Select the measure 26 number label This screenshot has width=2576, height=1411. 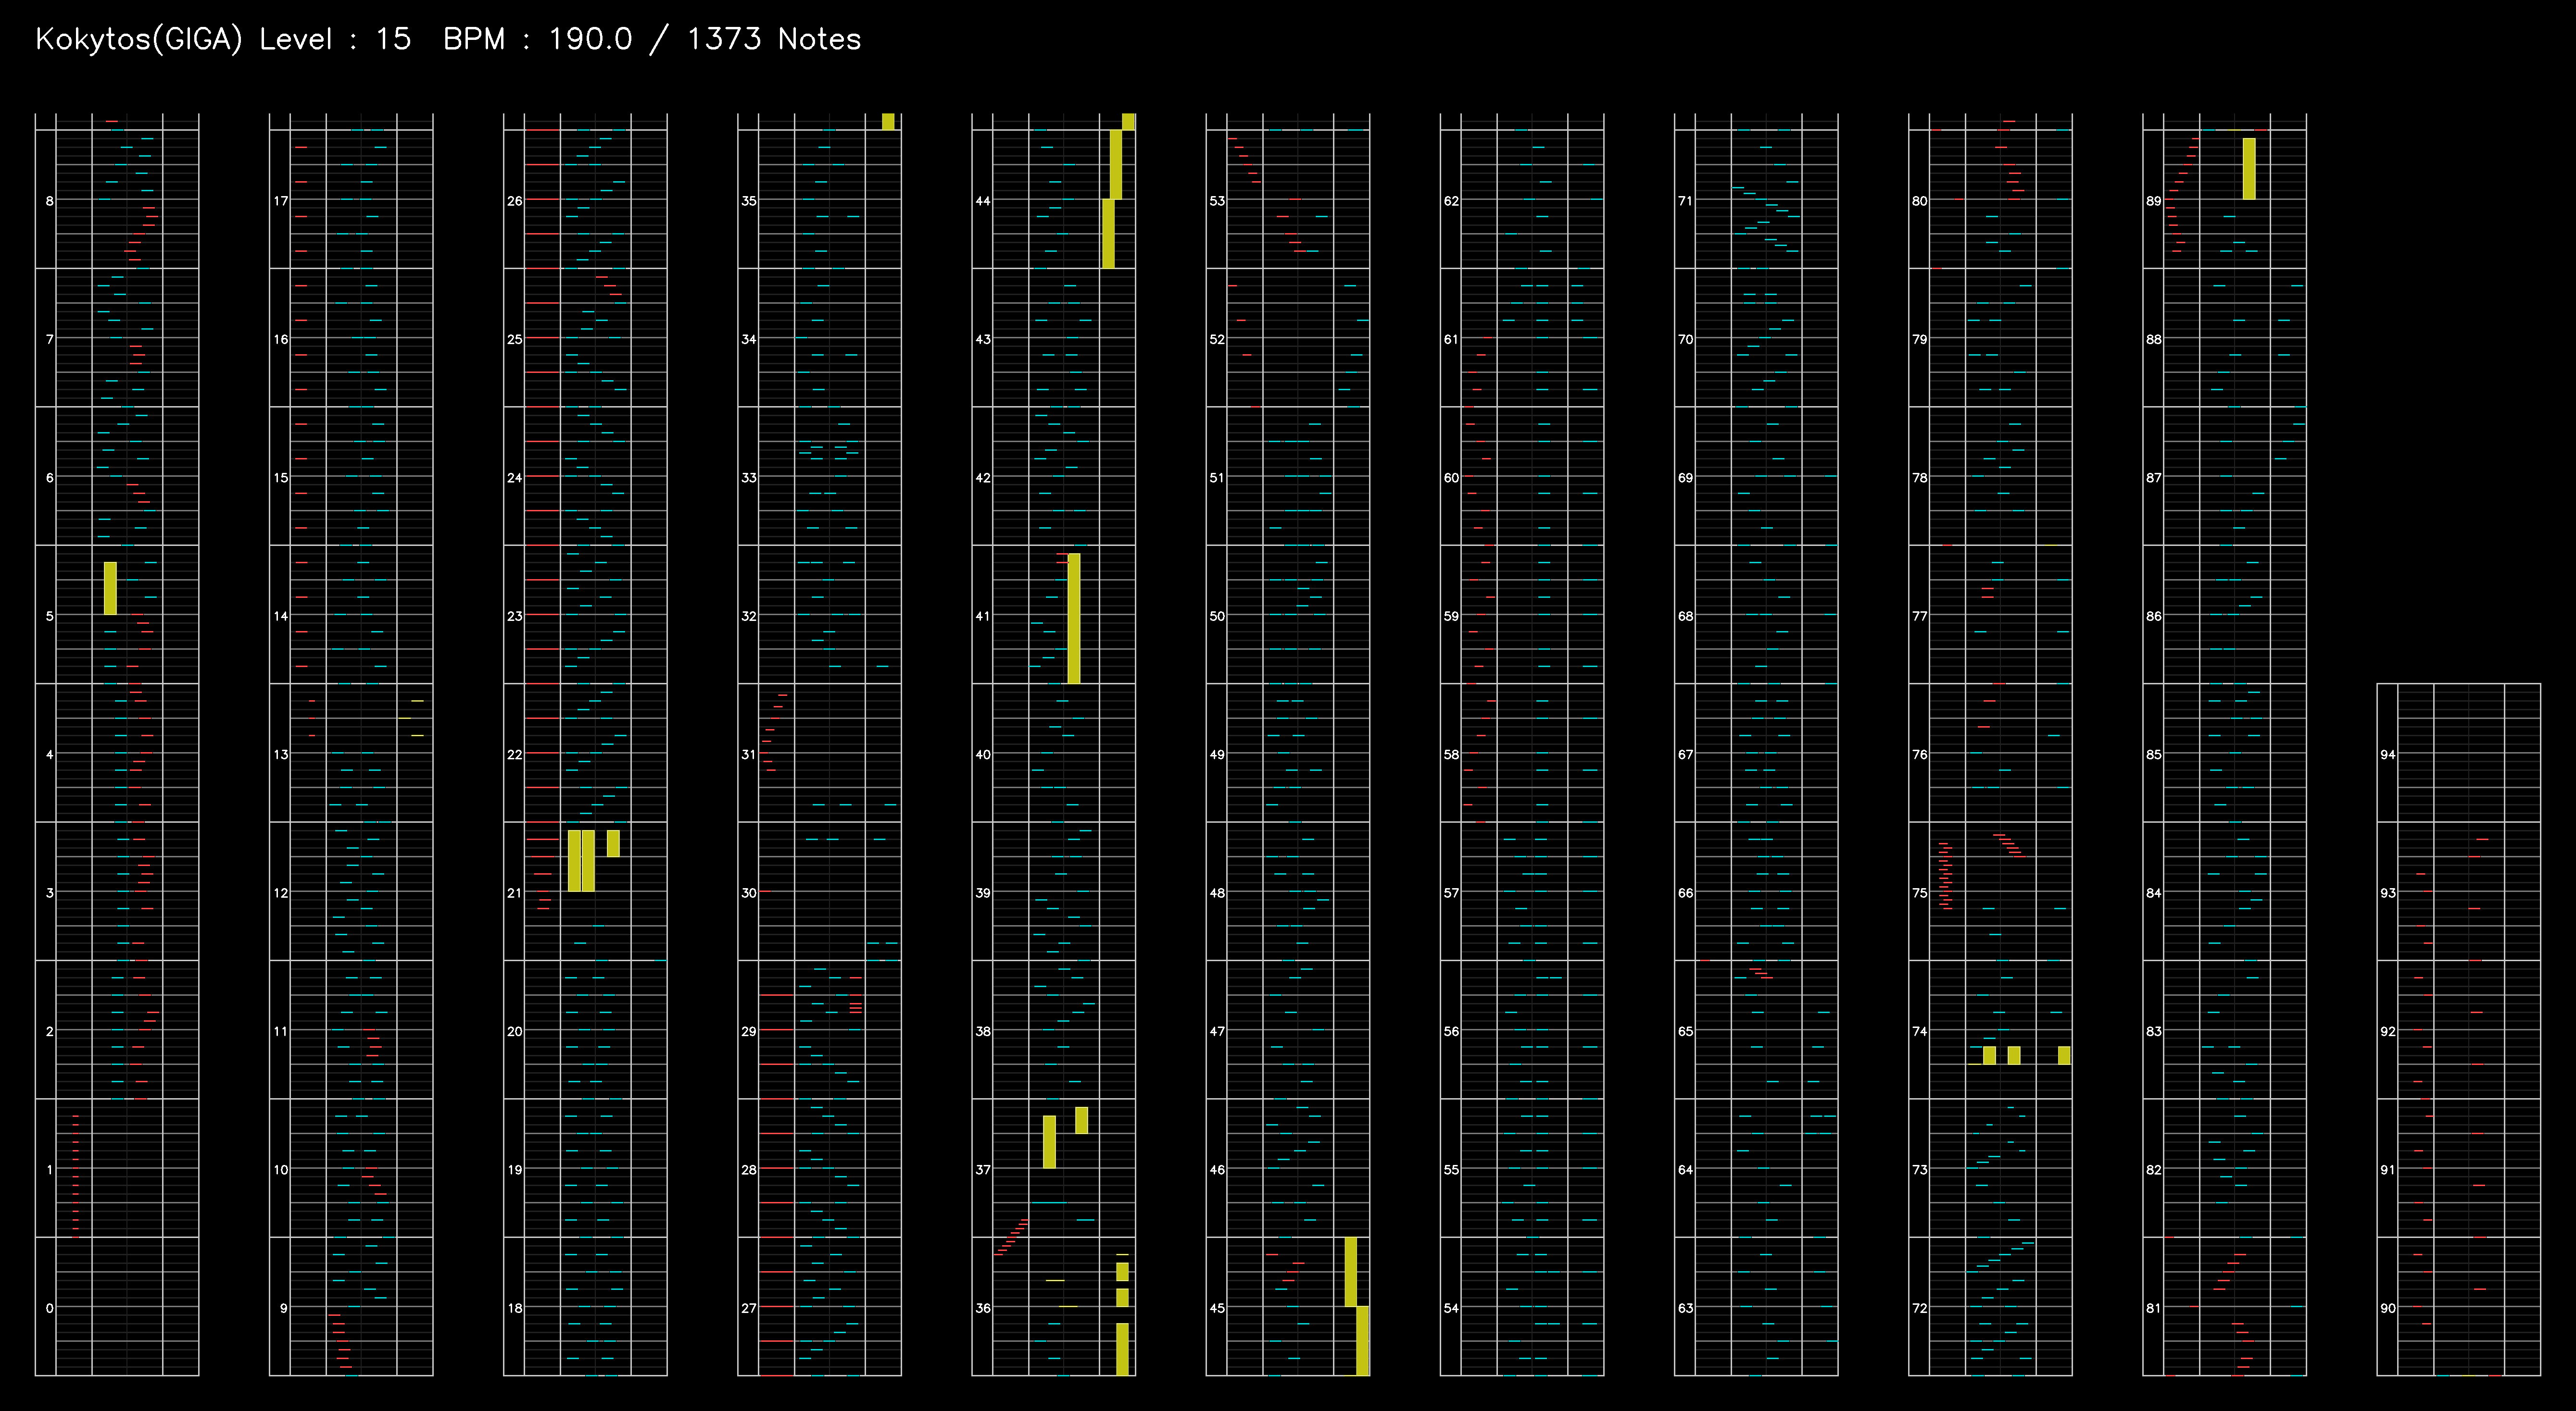(515, 201)
